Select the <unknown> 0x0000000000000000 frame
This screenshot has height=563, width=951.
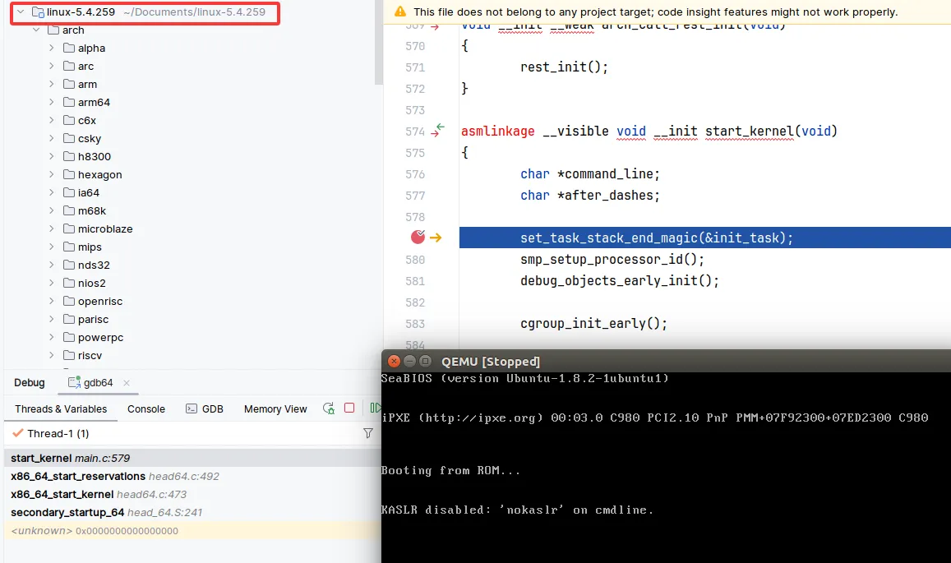[192, 531]
